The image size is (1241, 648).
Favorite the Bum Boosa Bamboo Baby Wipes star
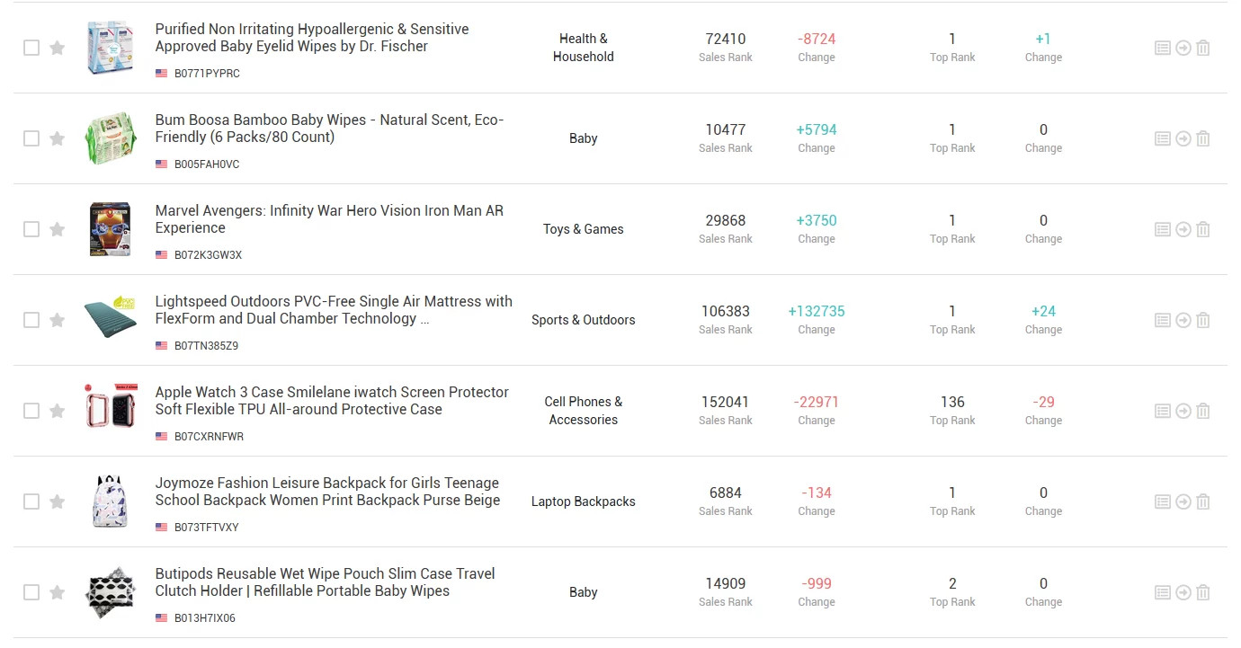(58, 138)
